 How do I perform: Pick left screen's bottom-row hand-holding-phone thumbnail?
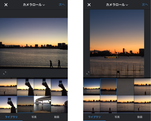(x=8, y=104)
